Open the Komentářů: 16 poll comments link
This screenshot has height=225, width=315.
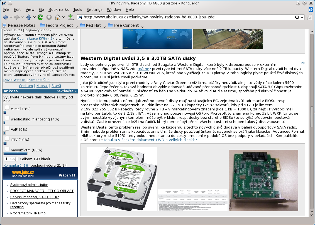(x=16, y=166)
